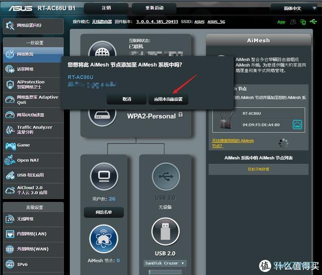The image size is (322, 275).
Task: Click the RT-AC86U node connect icon
Action: coord(297,125)
